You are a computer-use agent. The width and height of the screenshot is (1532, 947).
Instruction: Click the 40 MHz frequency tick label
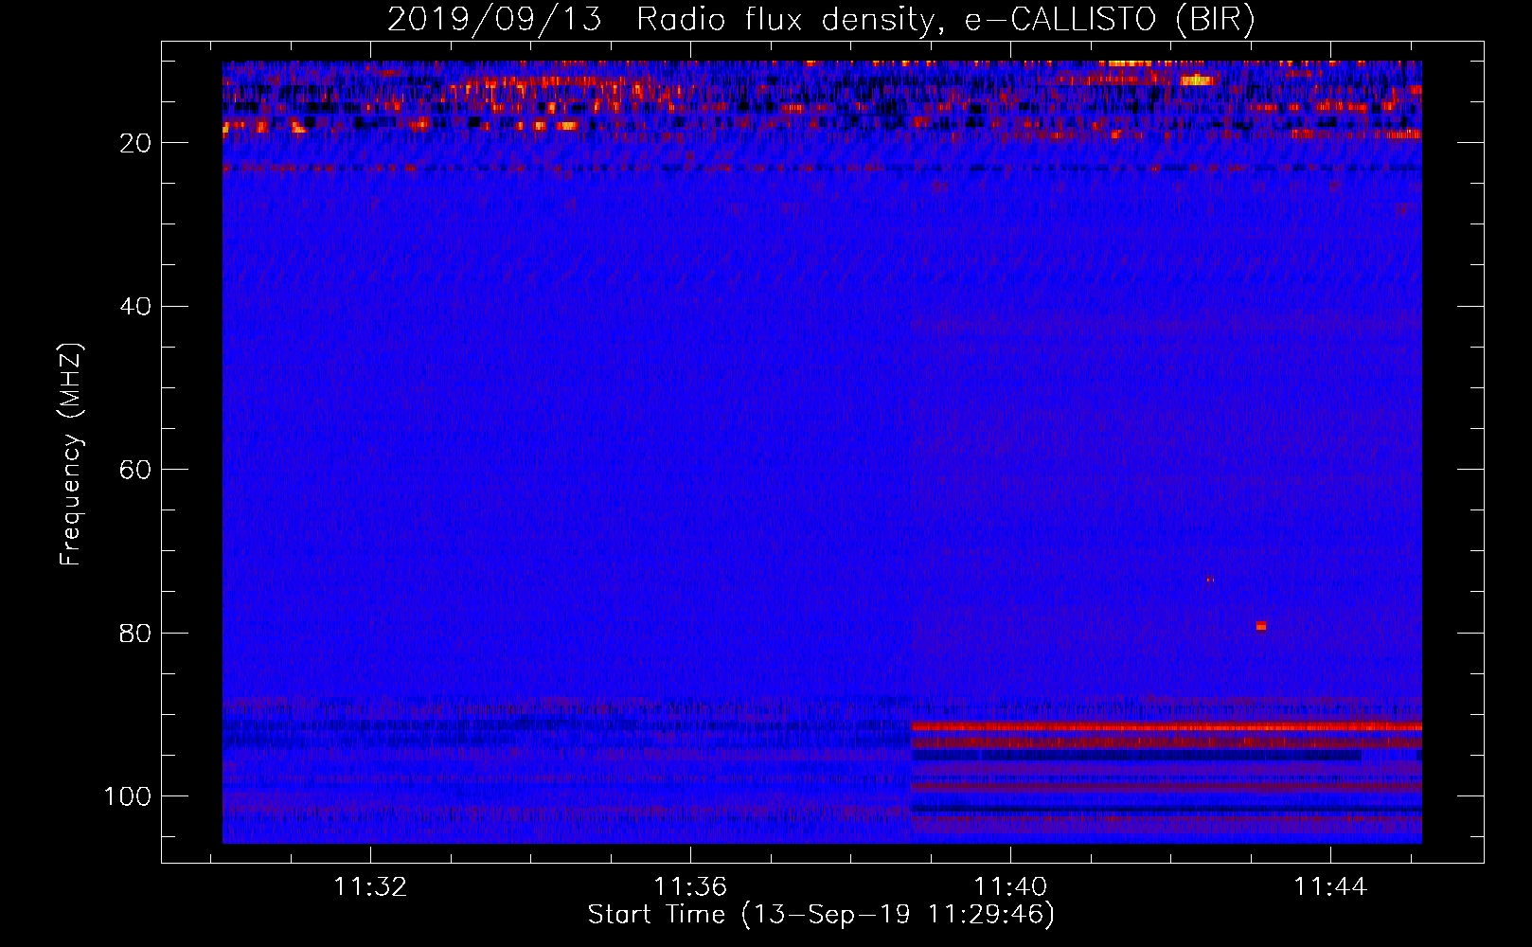[135, 306]
